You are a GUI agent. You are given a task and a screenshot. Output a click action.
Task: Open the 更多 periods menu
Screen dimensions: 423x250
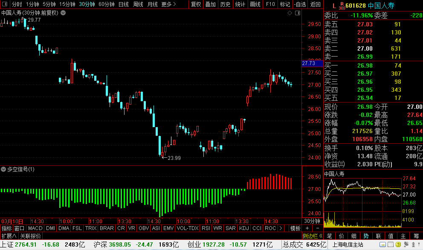tap(168, 4)
